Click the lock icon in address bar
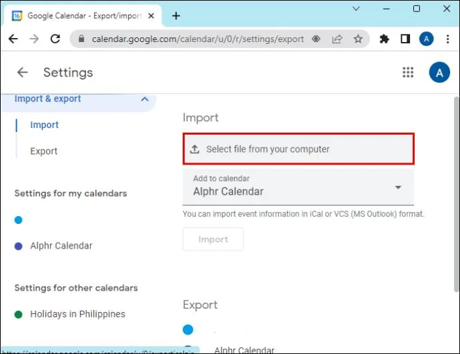460x354 pixels. [x=81, y=39]
